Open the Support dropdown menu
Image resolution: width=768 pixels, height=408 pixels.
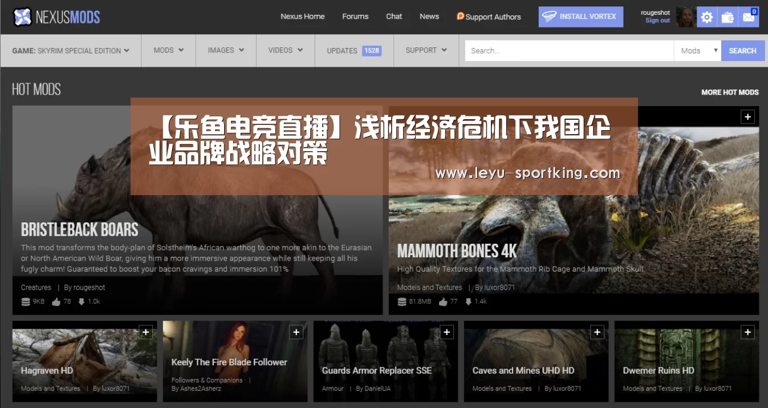tap(426, 50)
